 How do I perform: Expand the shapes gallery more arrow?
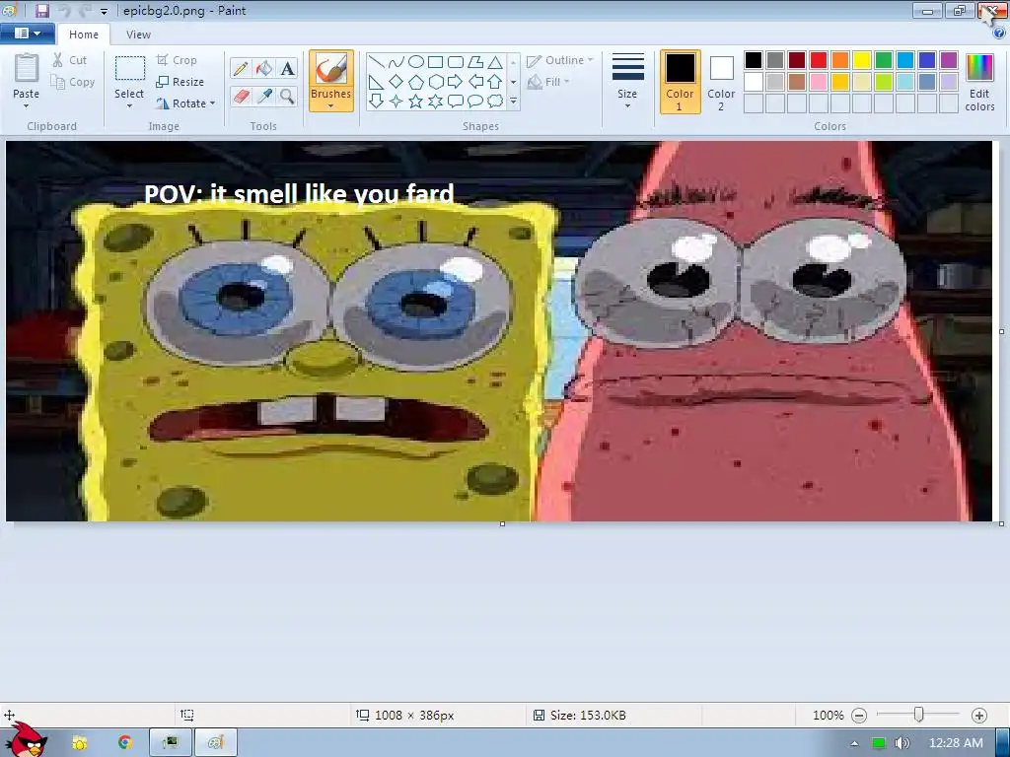tap(513, 102)
